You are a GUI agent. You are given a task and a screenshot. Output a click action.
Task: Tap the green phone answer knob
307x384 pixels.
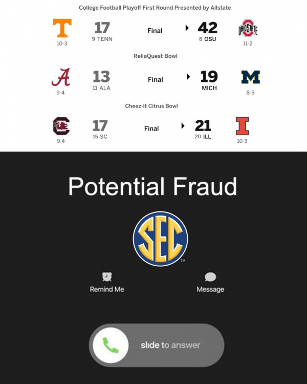pyautogui.click(x=111, y=345)
